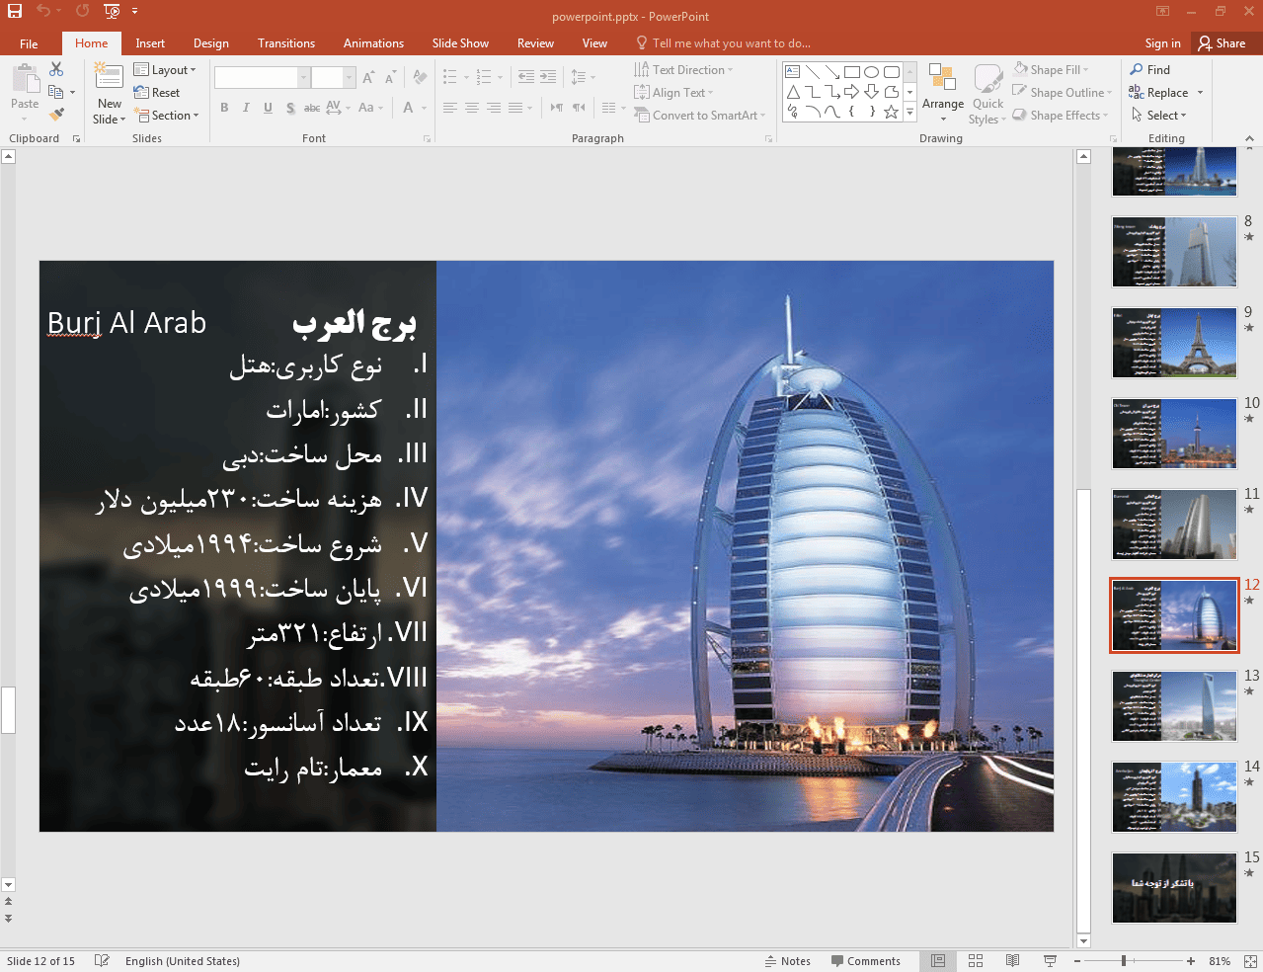Switch to Reading View
The width and height of the screenshot is (1263, 972).
(1012, 961)
